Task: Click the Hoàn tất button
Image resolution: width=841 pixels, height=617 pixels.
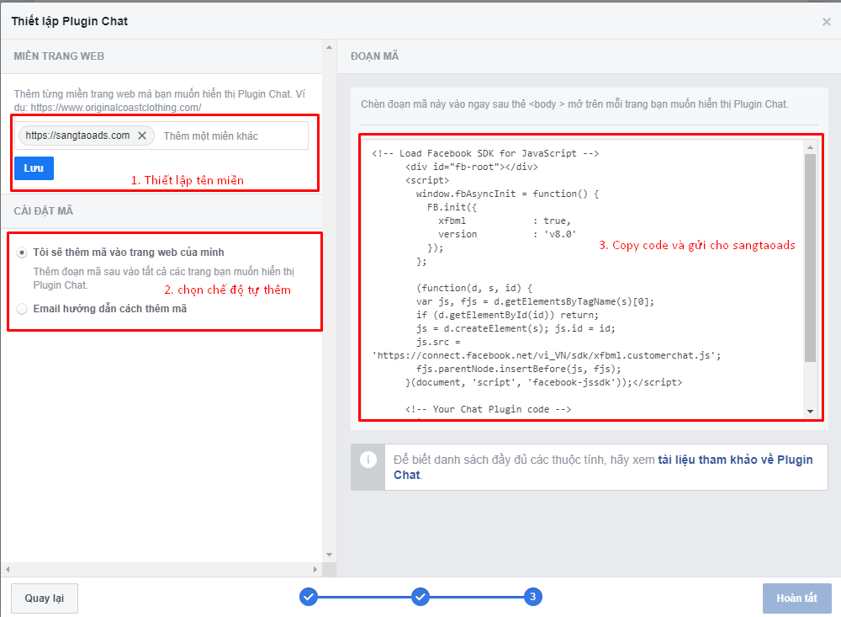Action: [796, 598]
